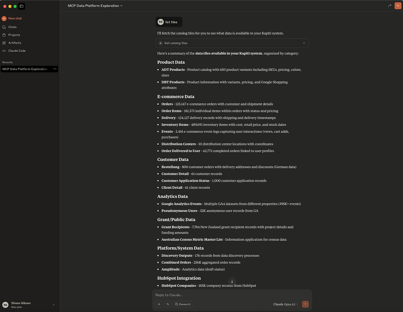Click the share arrow icon top right
Image resolution: width=403 pixels, height=312 pixels.
390,6
